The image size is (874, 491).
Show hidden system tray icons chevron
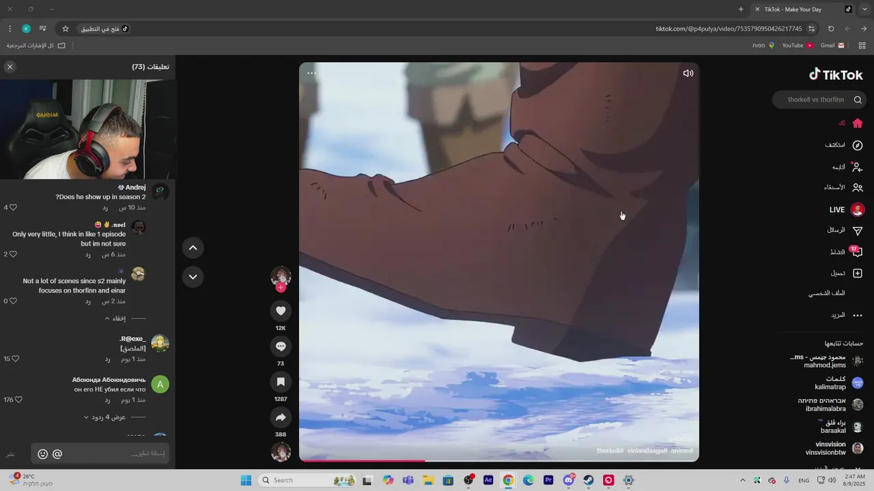pyautogui.click(x=743, y=480)
